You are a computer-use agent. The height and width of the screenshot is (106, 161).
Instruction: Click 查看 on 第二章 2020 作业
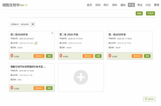pyautogui.click(x=98, y=56)
